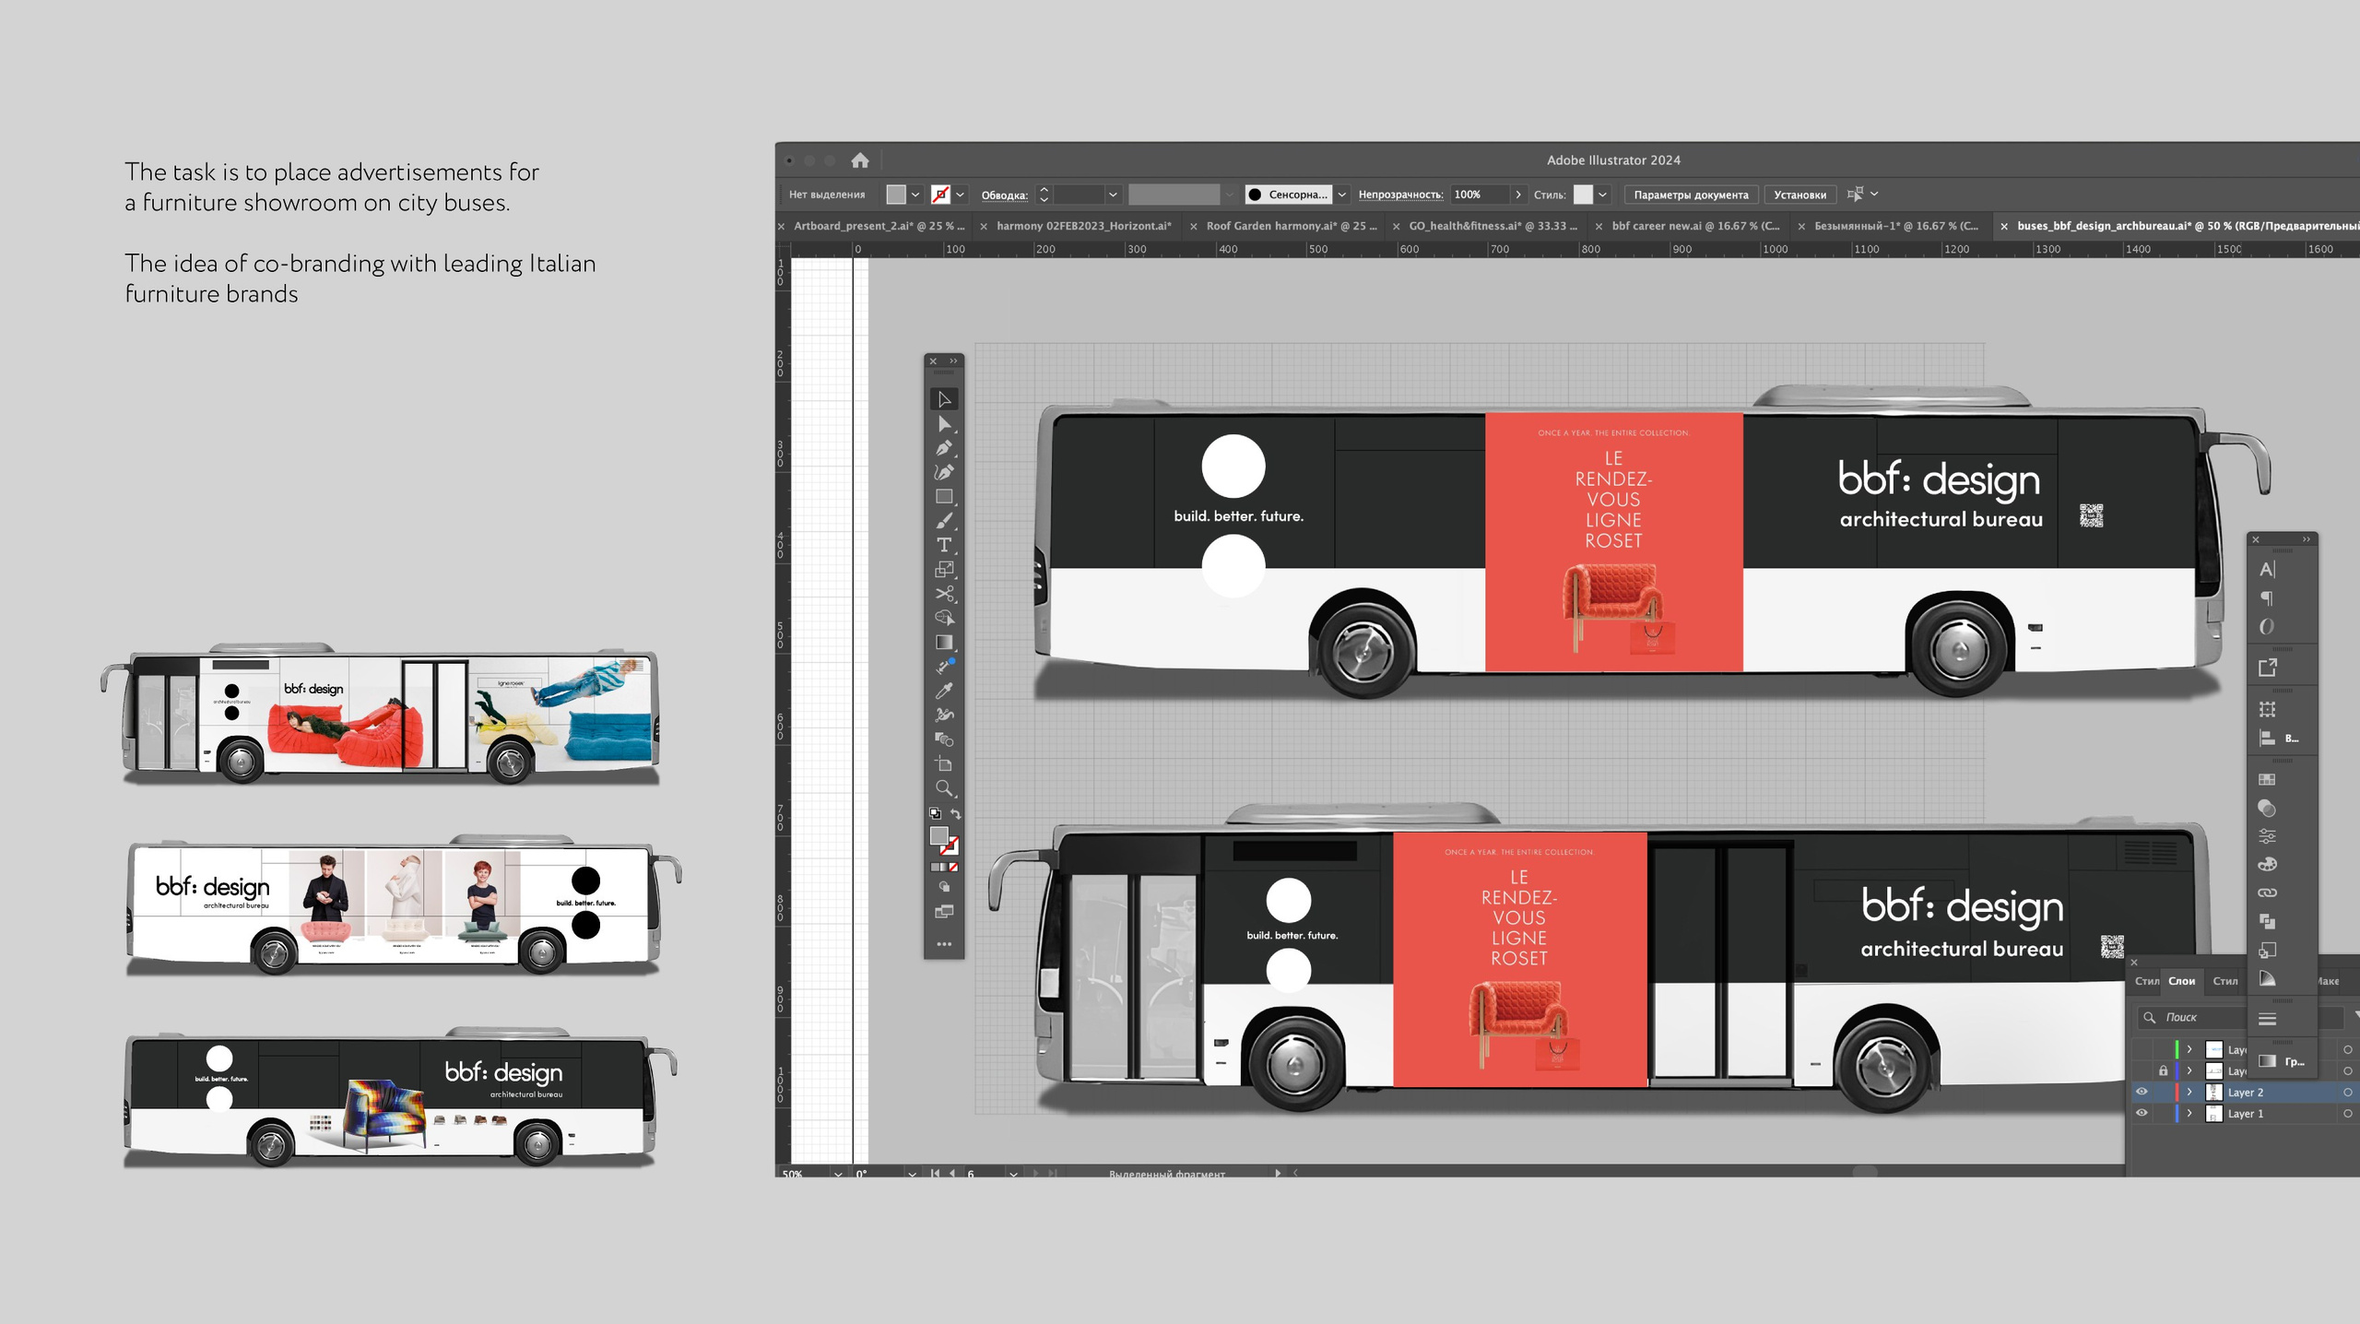Pick the Scissors tool
This screenshot has height=1324, width=2360.
(x=943, y=594)
